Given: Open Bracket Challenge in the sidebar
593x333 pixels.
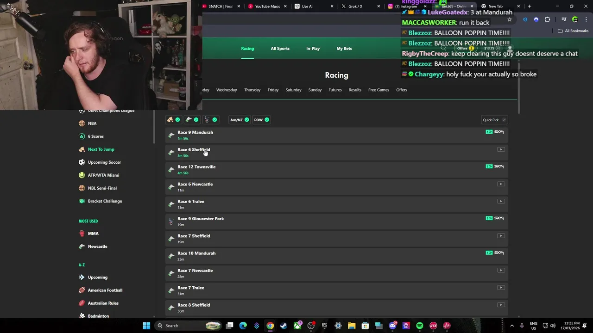Looking at the screenshot, I should [105, 201].
